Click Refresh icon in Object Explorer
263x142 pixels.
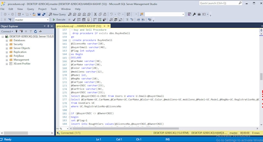[x=36, y=32]
